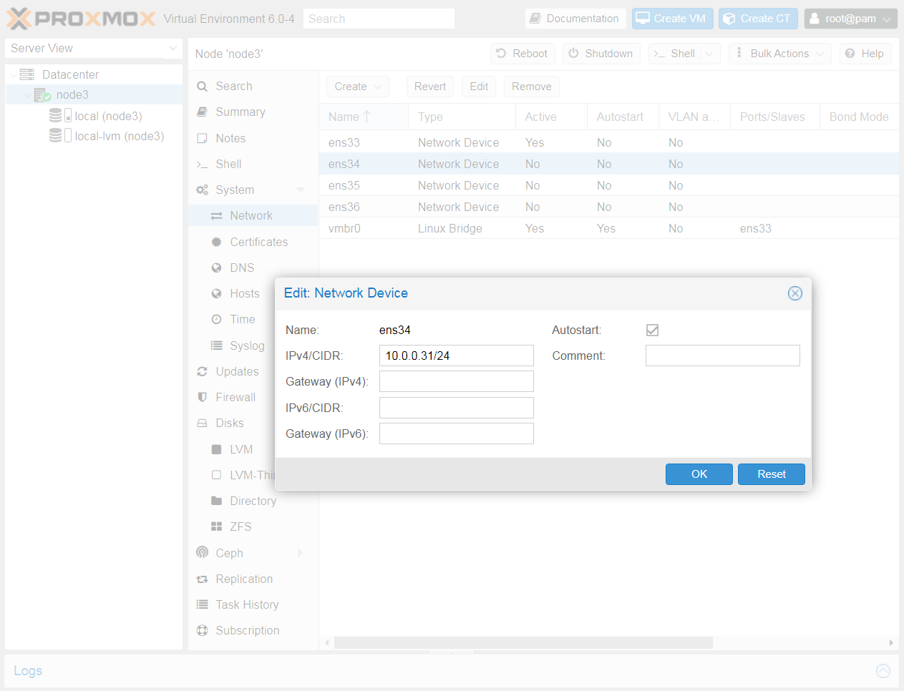Click the Gateway (IPv4) input field
Viewport: 904px width, 691px height.
(457, 381)
